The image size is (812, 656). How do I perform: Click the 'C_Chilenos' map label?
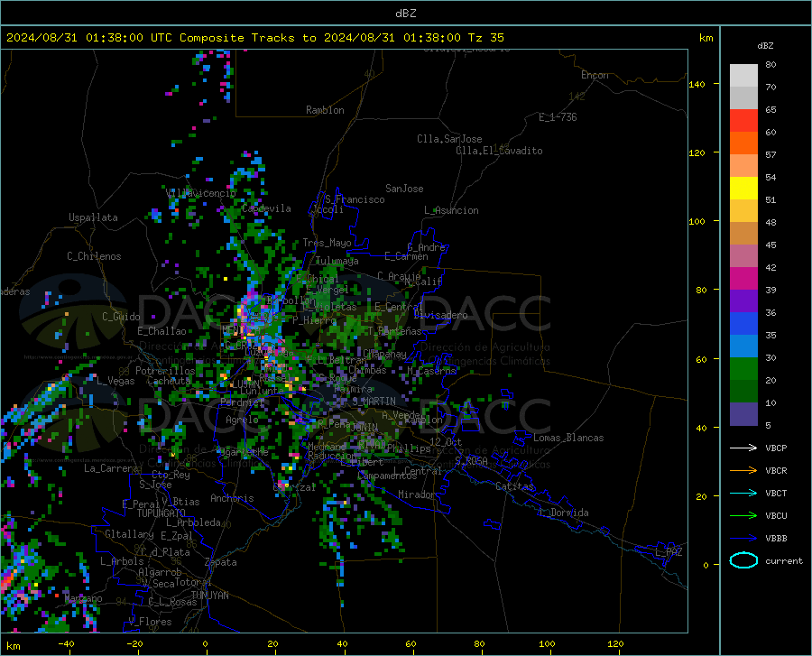[94, 256]
